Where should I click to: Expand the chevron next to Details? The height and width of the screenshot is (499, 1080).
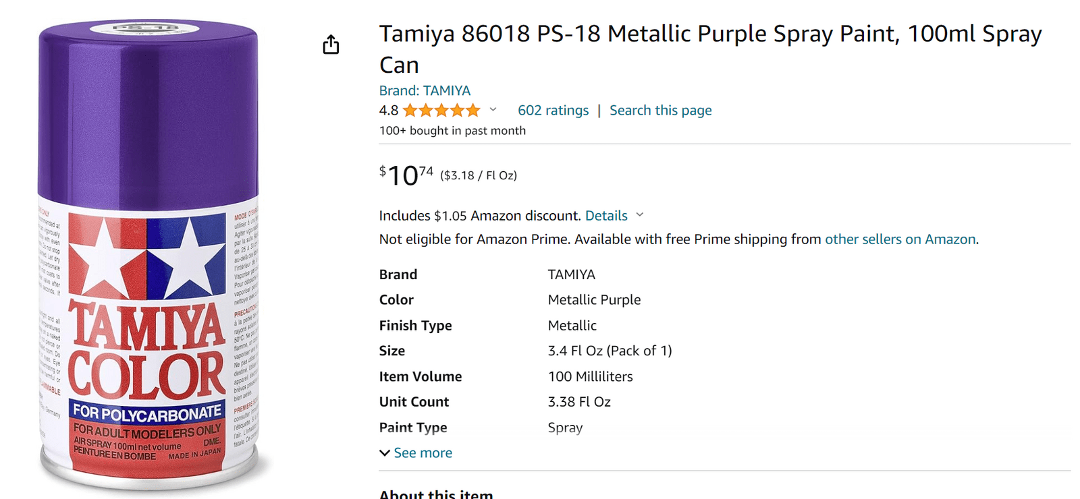coord(640,214)
